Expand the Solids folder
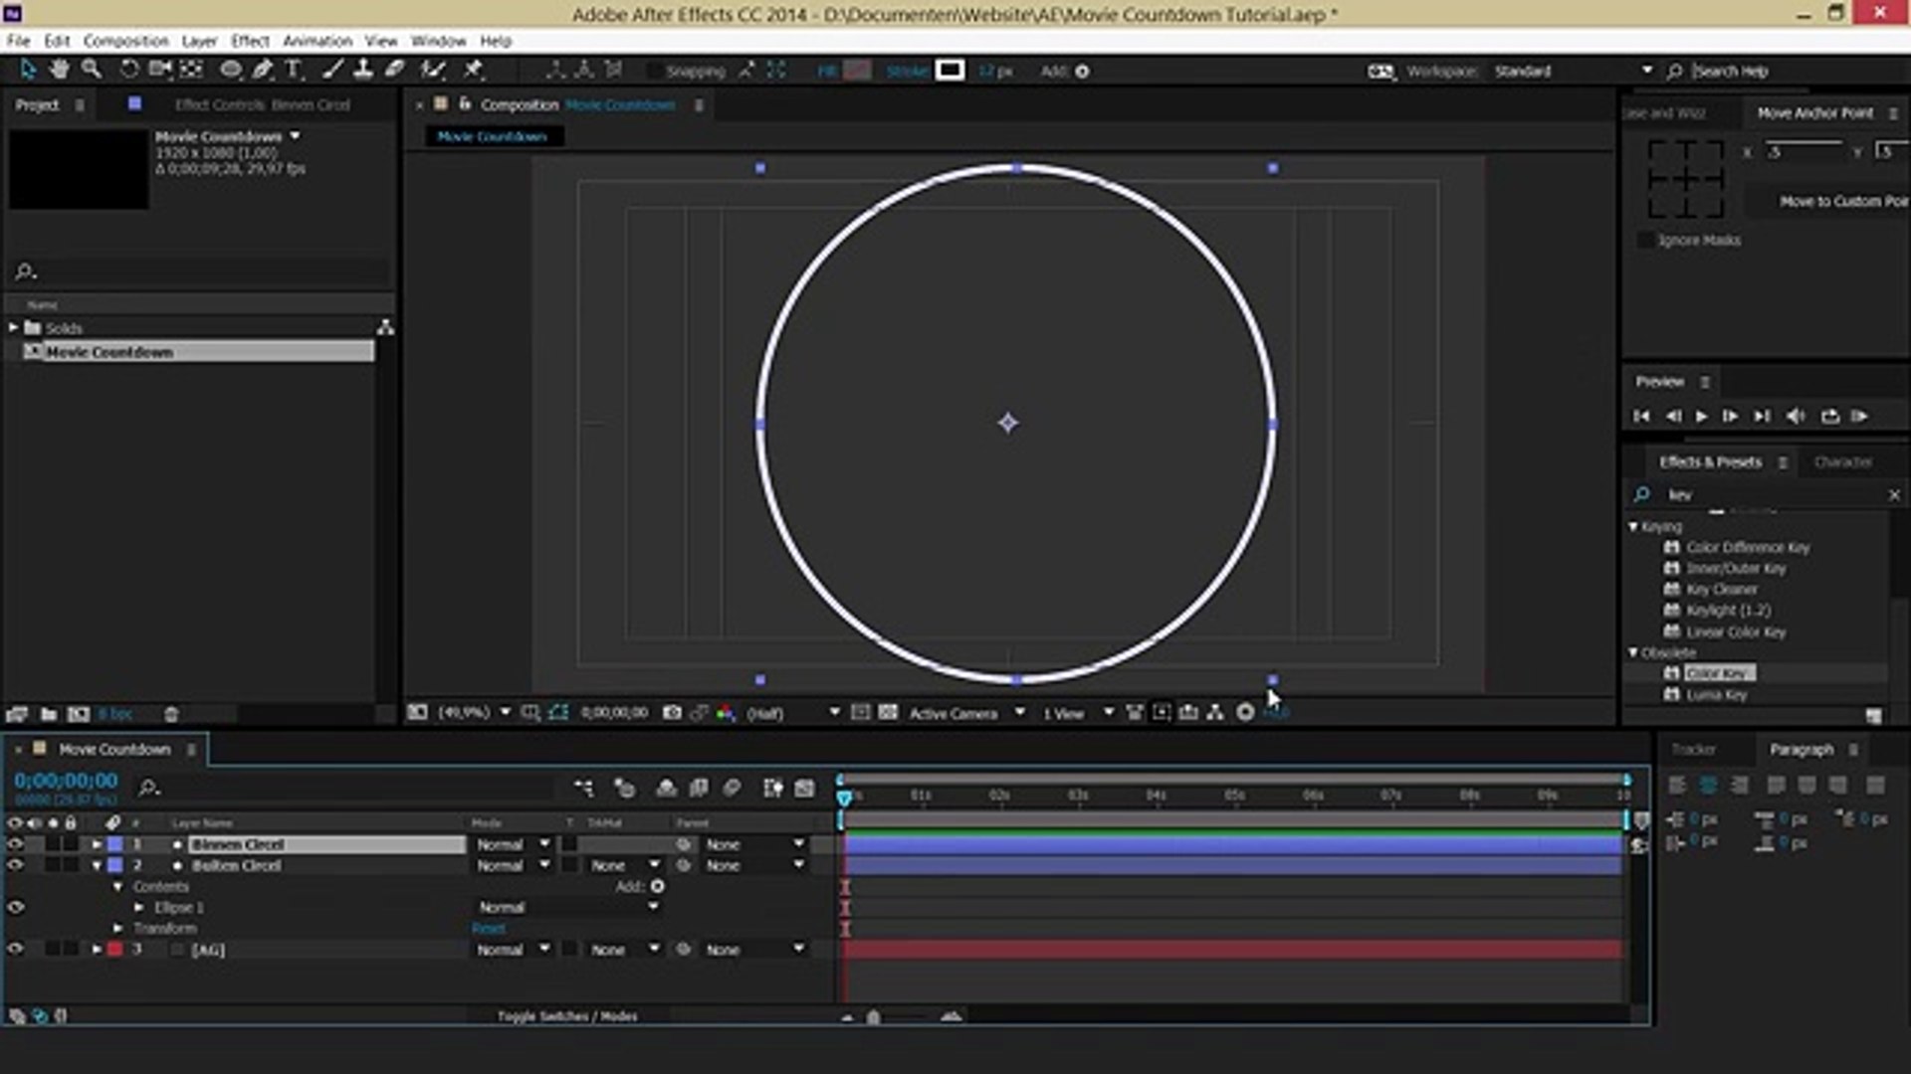This screenshot has height=1074, width=1911. [14, 327]
